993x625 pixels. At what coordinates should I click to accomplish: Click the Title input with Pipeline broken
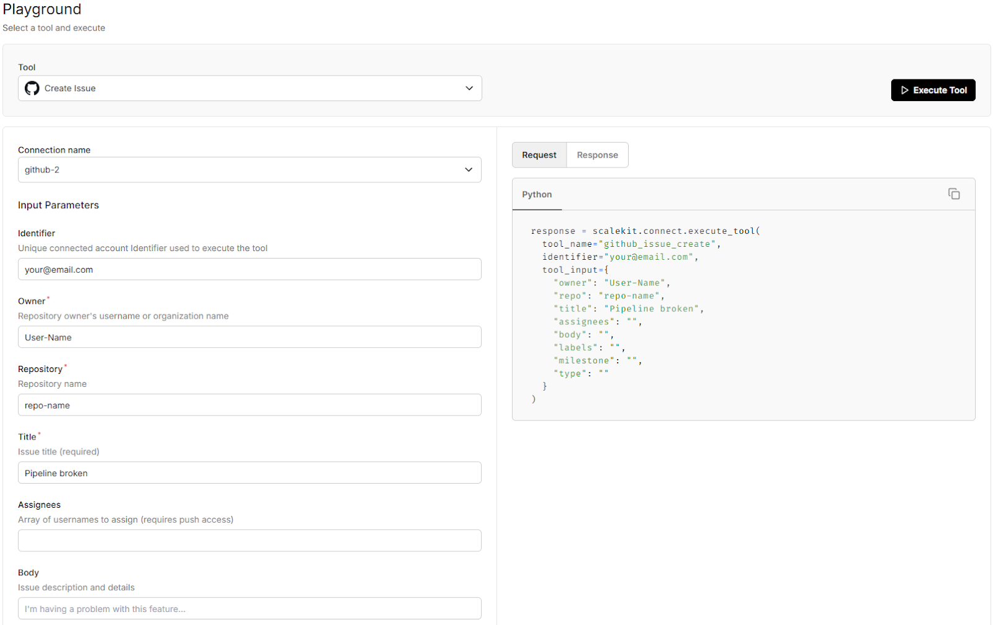tap(249, 473)
